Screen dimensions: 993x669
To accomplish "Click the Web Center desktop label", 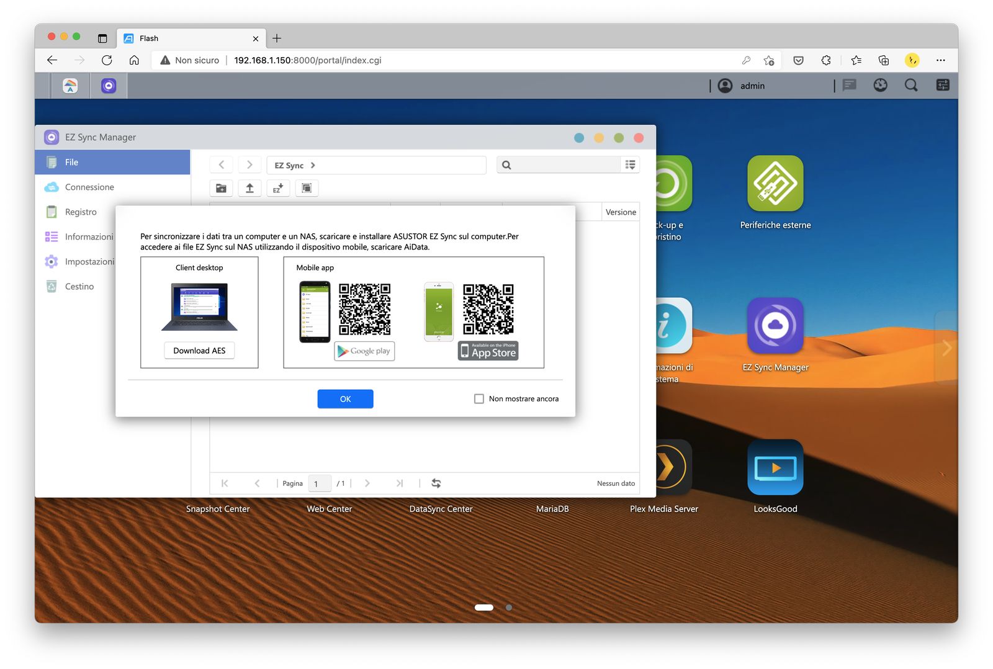I will pos(329,509).
